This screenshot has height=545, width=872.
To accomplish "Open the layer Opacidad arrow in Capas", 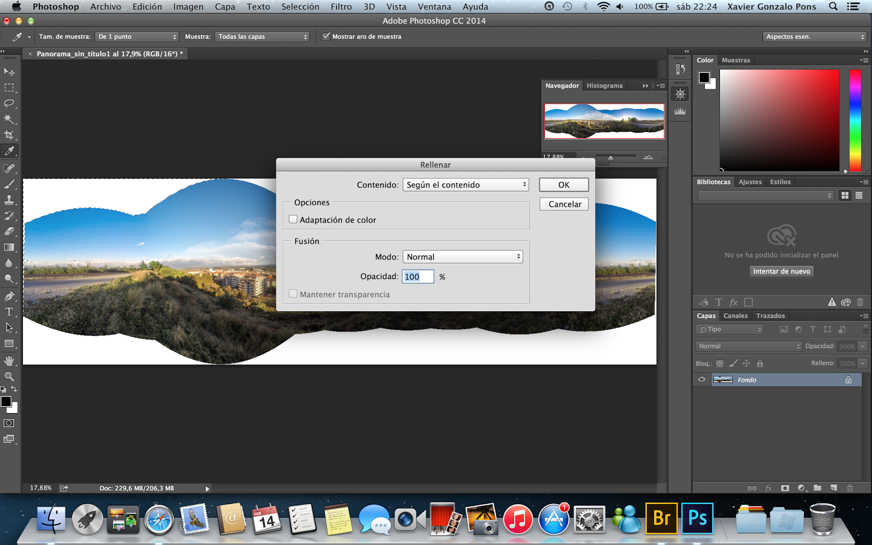I will point(862,346).
